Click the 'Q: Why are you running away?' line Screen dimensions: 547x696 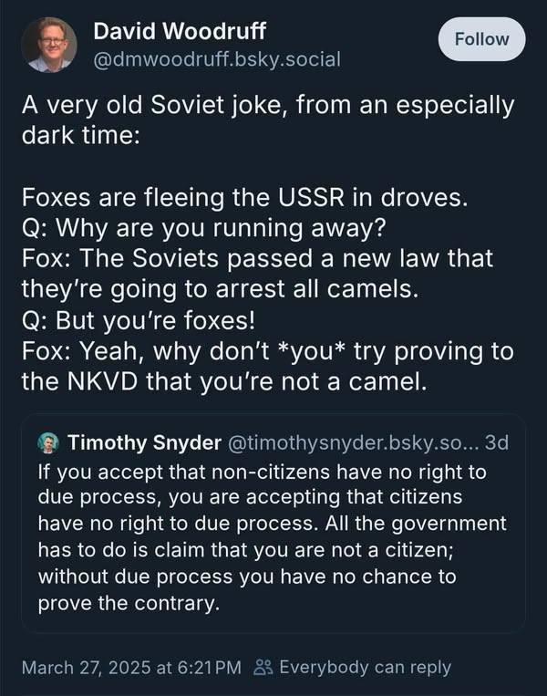click(204, 229)
